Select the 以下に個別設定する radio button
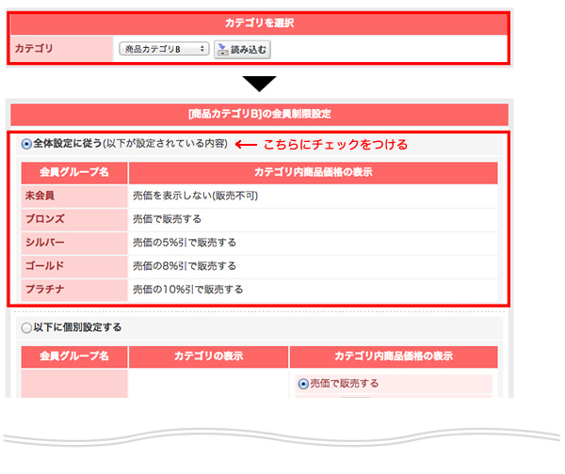Screen dimensions: 565x474 (26, 328)
